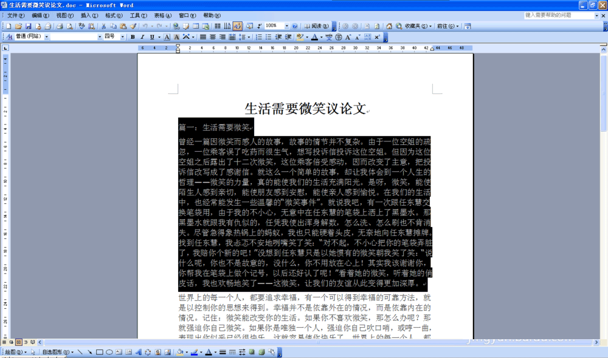This screenshot has height=358, width=608.
Task: Open the 格式 Format menu
Action: point(114,16)
